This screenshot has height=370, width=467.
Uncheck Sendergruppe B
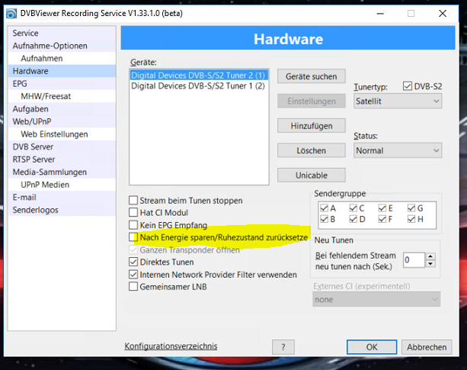tap(325, 219)
